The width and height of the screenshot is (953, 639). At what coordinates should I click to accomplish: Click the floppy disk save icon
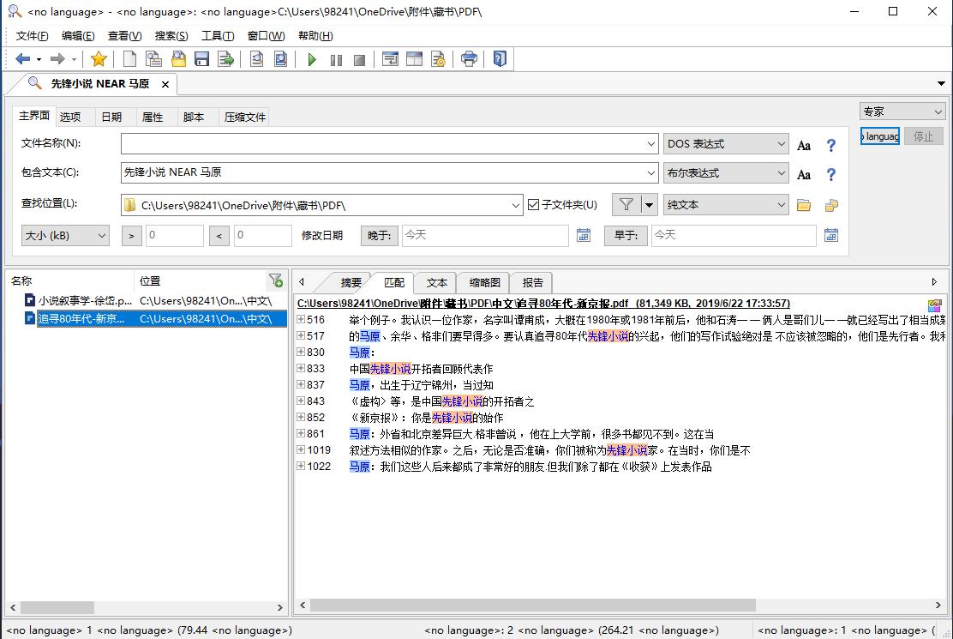(x=202, y=59)
